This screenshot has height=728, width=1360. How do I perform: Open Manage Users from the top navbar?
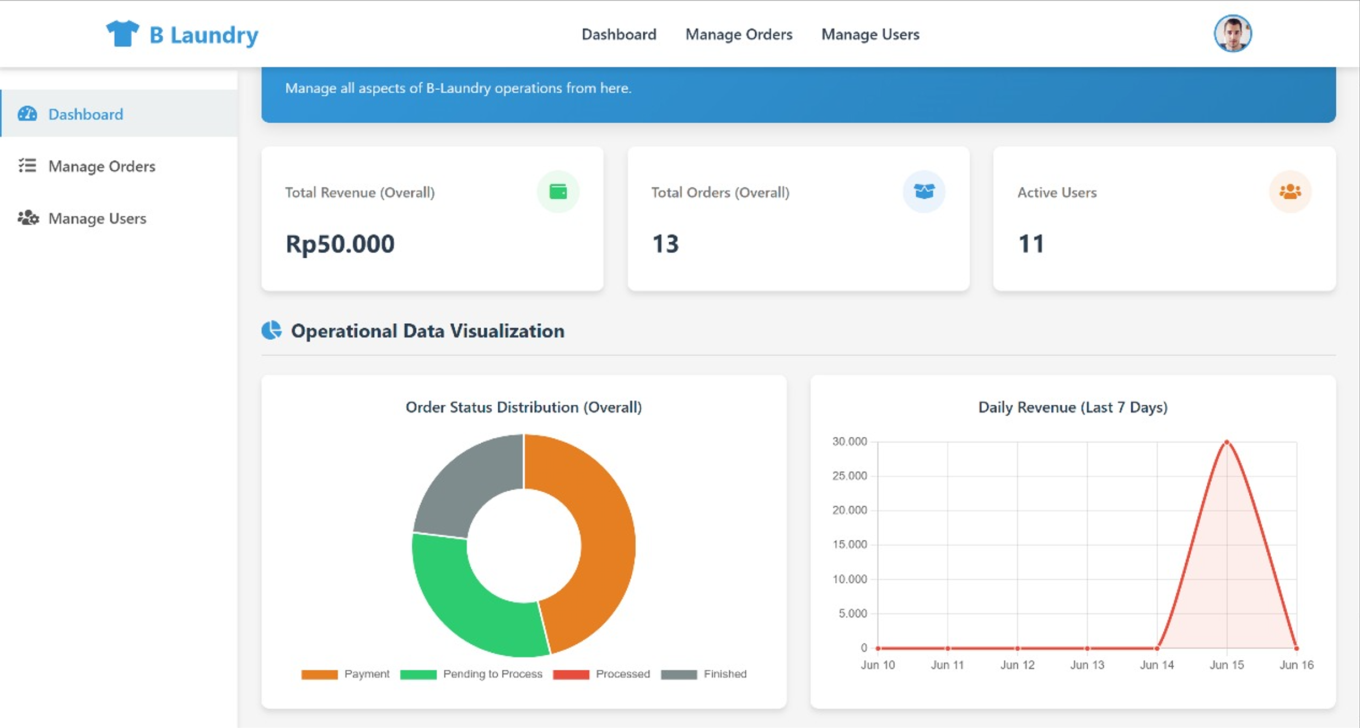(870, 34)
